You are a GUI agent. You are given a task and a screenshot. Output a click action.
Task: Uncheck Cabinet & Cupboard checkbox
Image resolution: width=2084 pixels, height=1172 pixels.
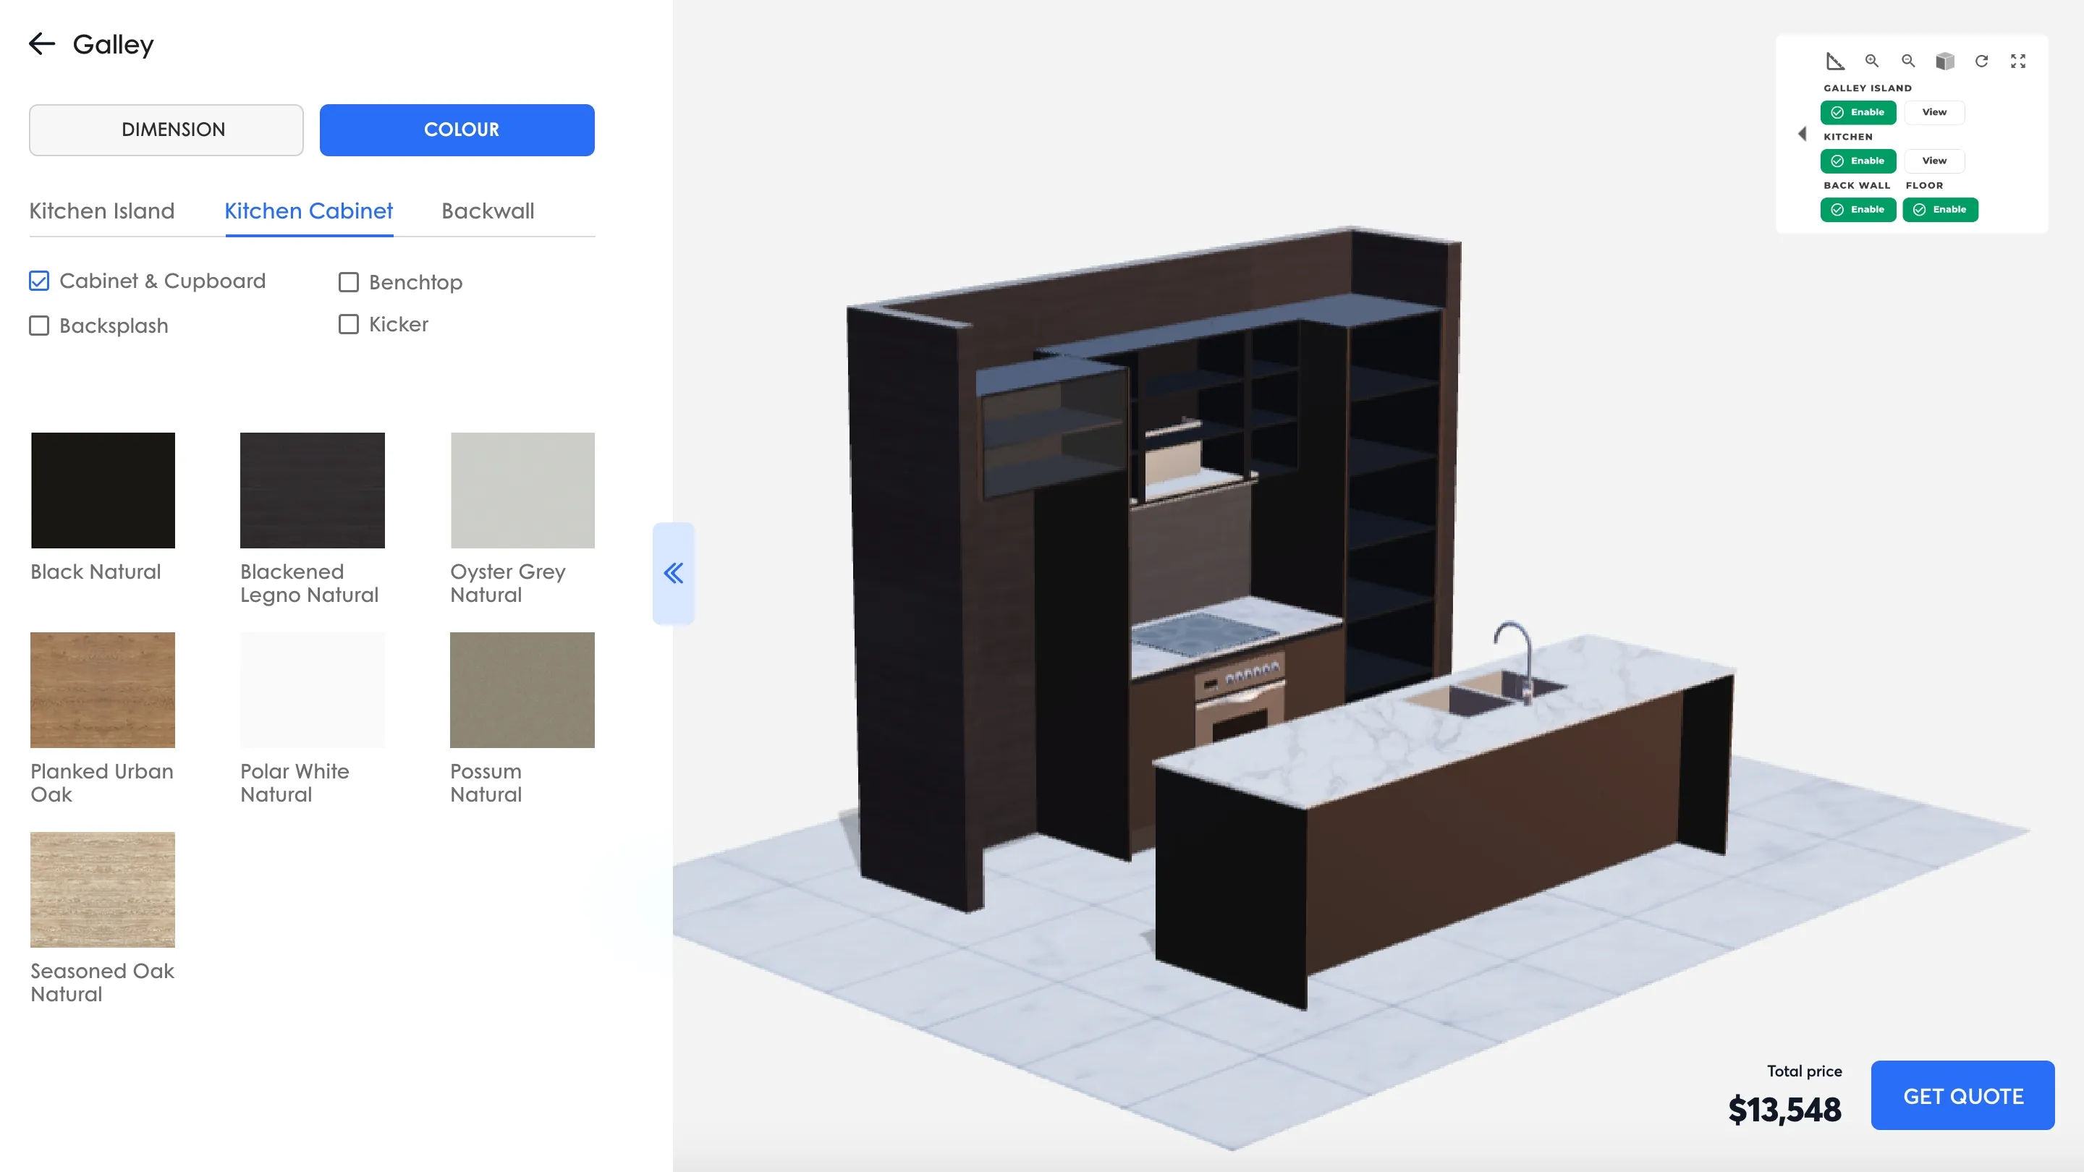point(39,281)
